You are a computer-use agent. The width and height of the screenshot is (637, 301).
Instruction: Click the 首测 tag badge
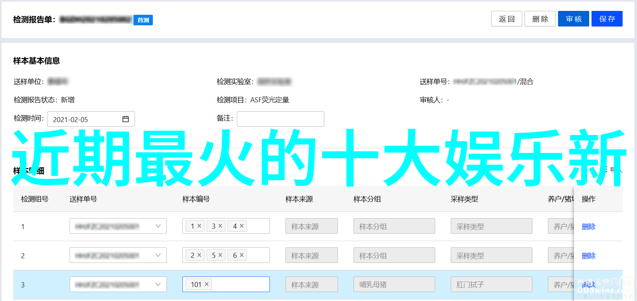[x=143, y=20]
